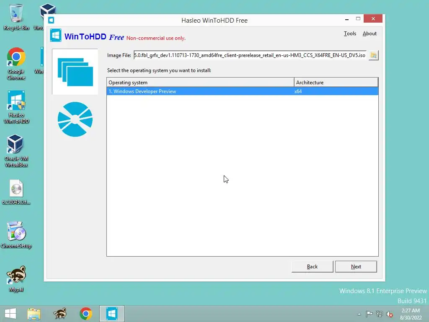Open Mypal raccoon icon in taskbar
The height and width of the screenshot is (322, 429).
point(60,314)
